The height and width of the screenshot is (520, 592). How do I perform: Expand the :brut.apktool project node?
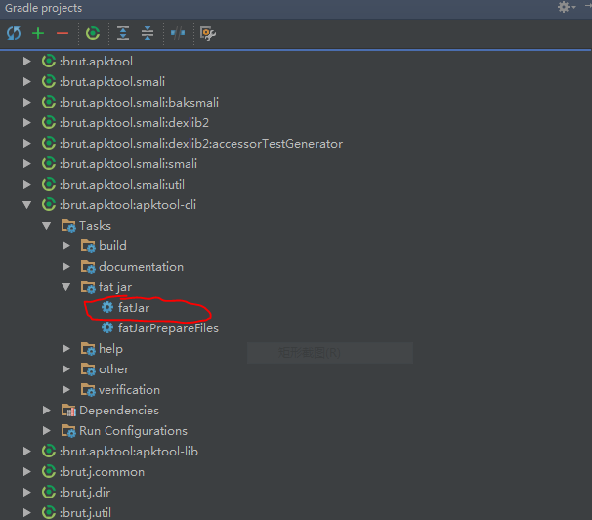click(26, 62)
